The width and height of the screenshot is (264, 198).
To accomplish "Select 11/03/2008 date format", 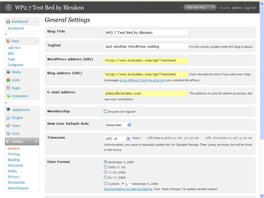I will pyautogui.click(x=105, y=172).
